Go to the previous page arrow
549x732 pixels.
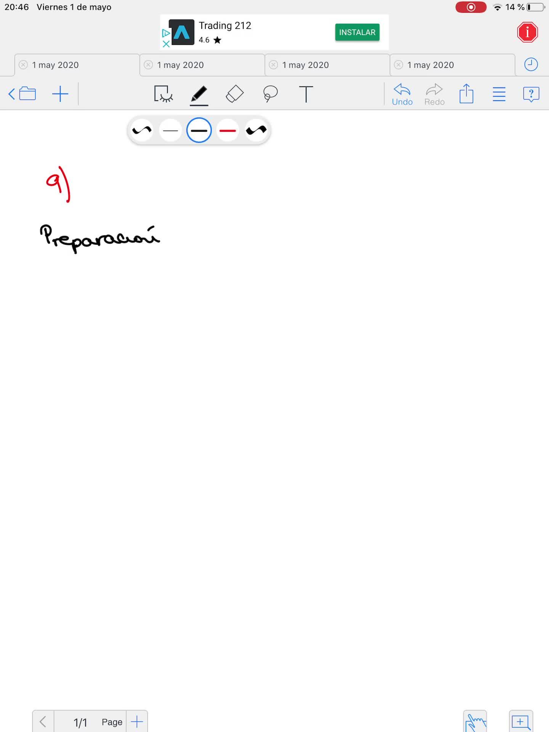click(x=43, y=721)
